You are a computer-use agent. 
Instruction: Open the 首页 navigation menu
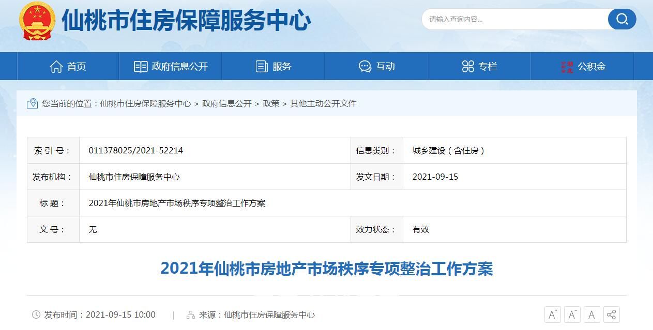[x=77, y=66]
